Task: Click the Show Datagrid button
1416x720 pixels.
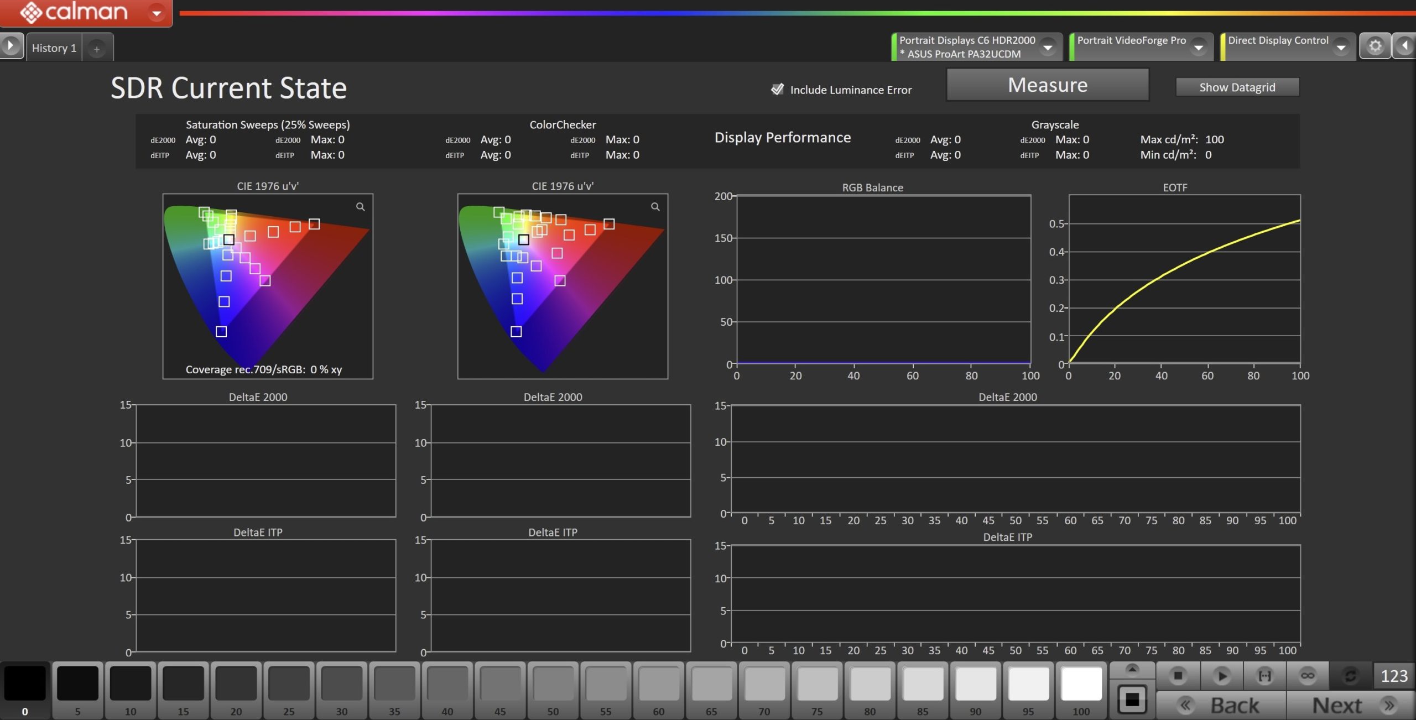Action: click(1237, 87)
